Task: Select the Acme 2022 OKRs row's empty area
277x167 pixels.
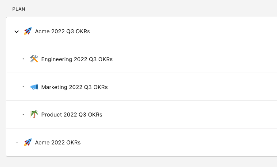Action: click(x=178, y=142)
